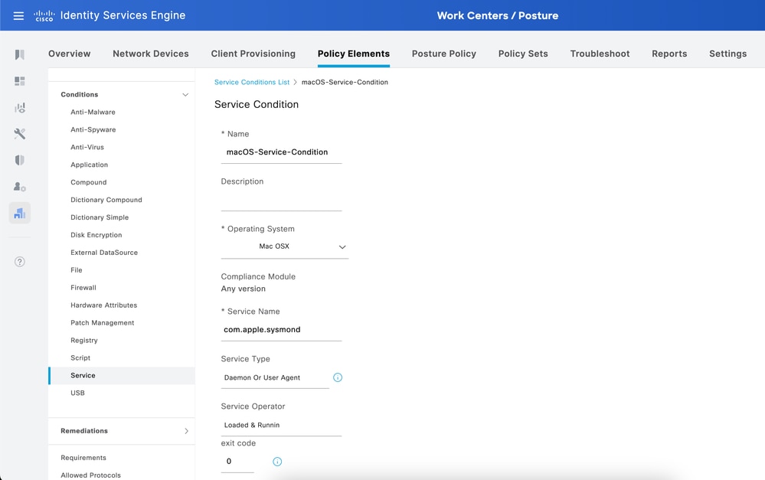Image resolution: width=765 pixels, height=480 pixels.
Task: Open the Service Operator dropdown
Action: (x=282, y=426)
